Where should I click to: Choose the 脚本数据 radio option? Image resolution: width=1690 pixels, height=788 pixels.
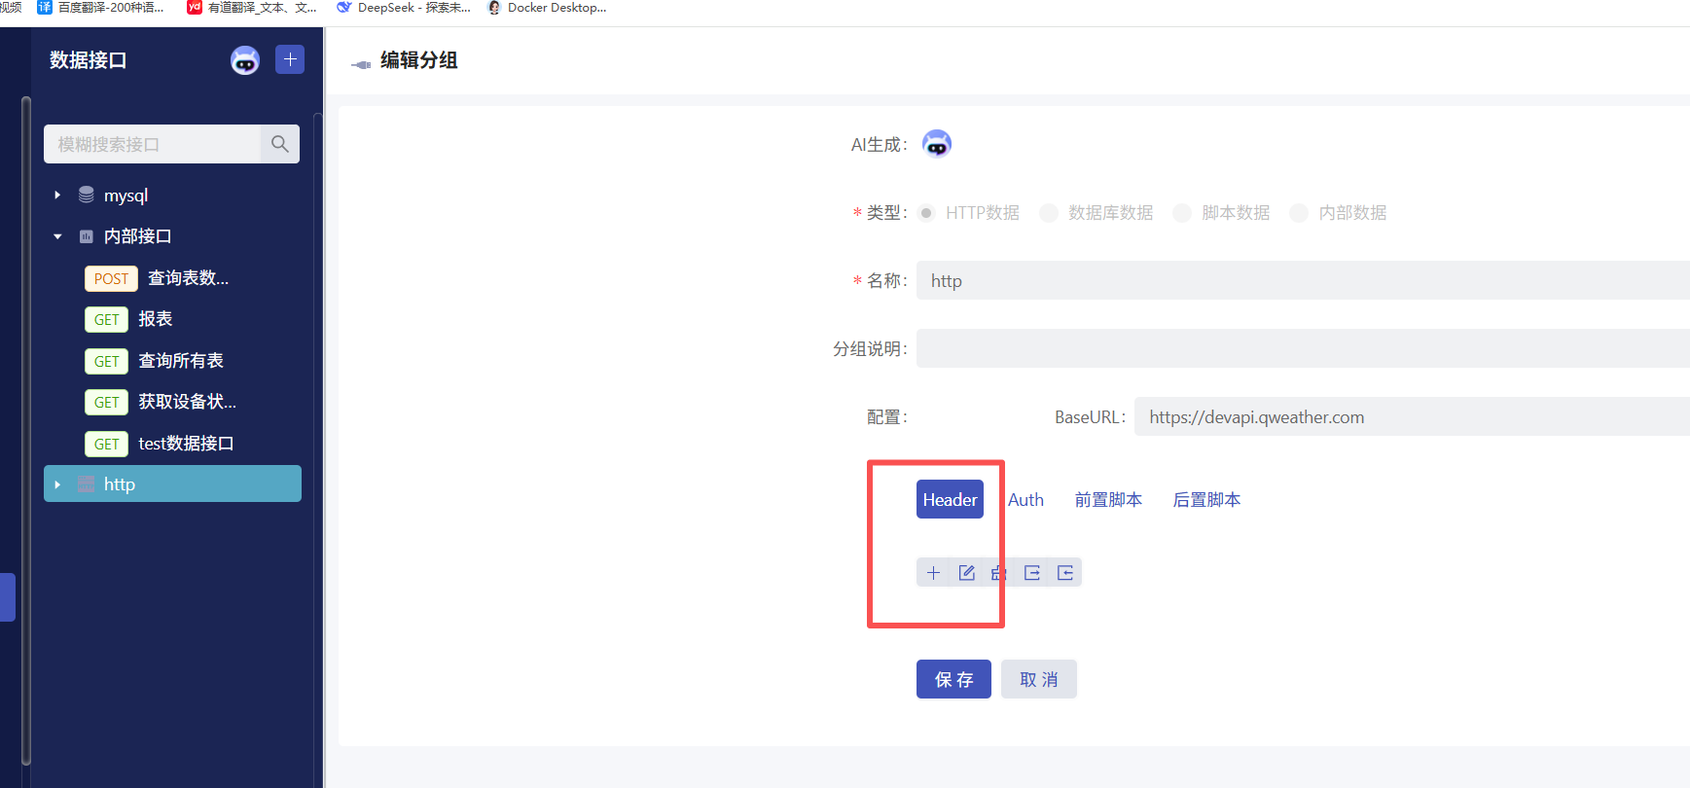click(x=1182, y=213)
